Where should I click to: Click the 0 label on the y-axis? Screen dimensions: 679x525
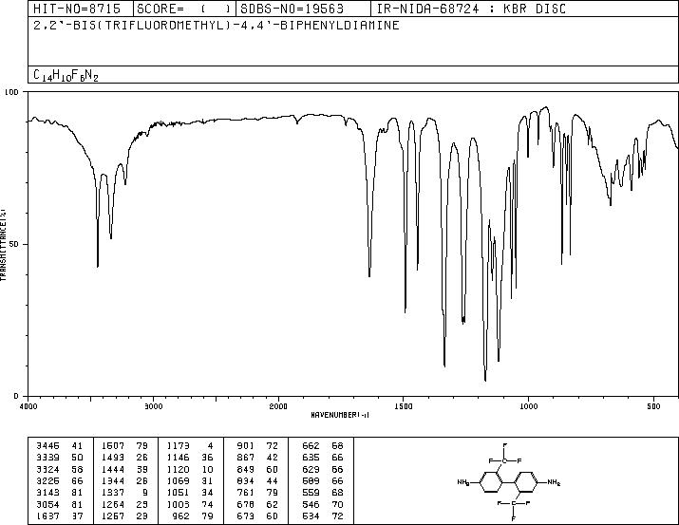[16, 396]
